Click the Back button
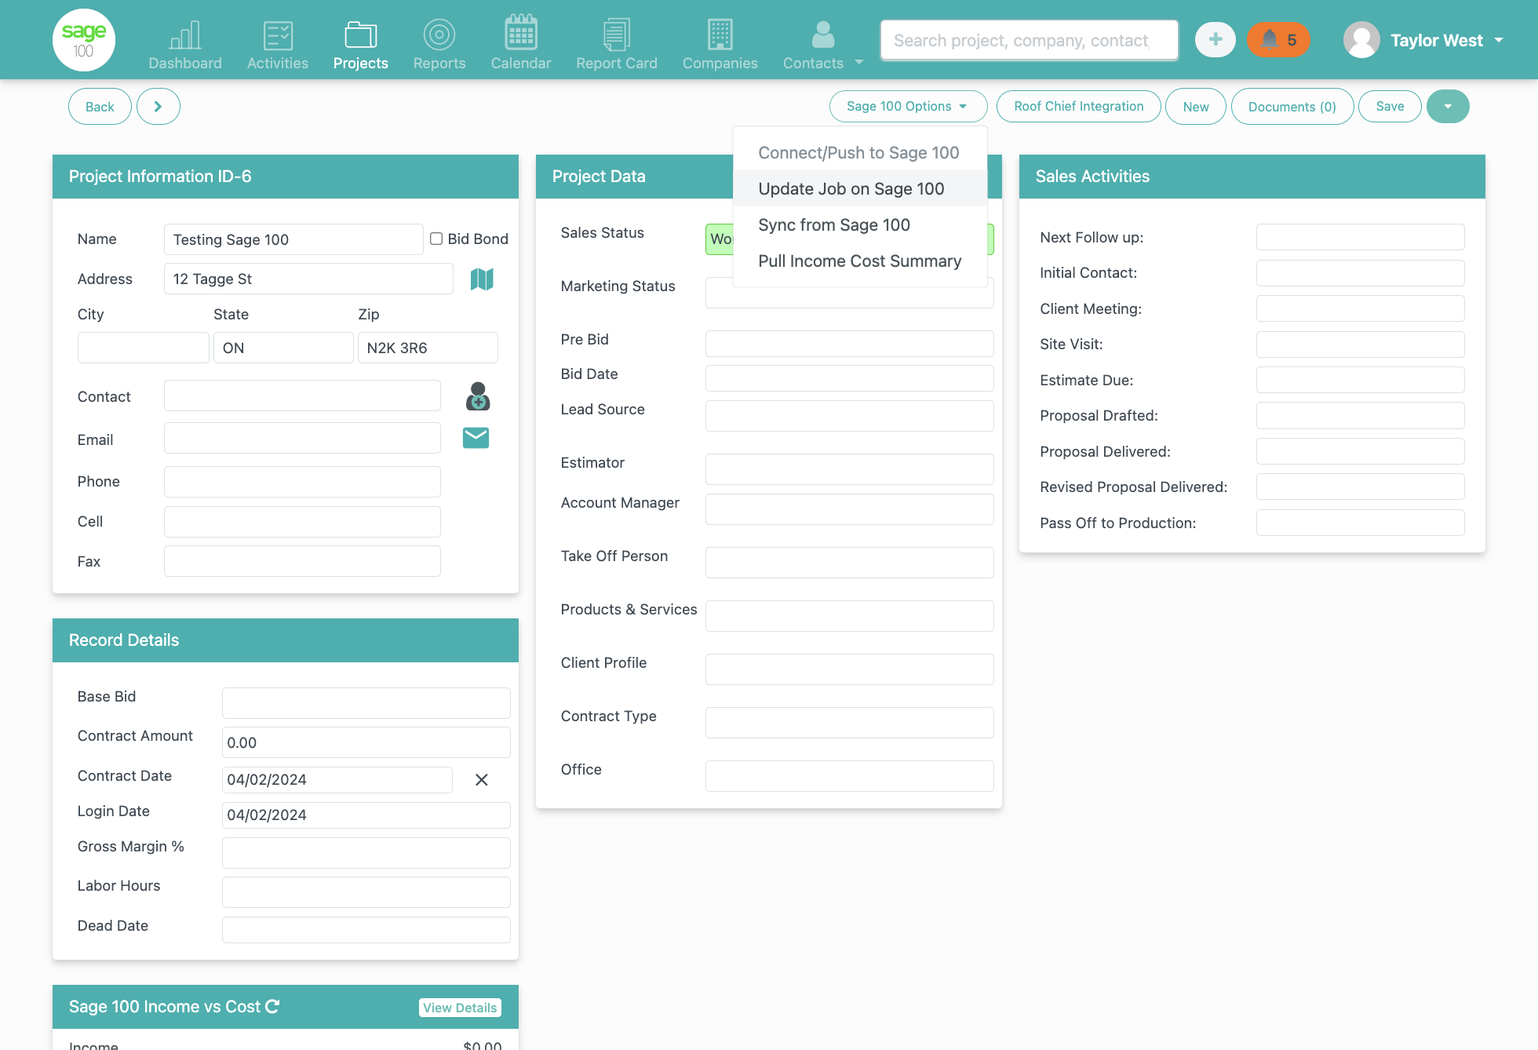 [x=100, y=107]
